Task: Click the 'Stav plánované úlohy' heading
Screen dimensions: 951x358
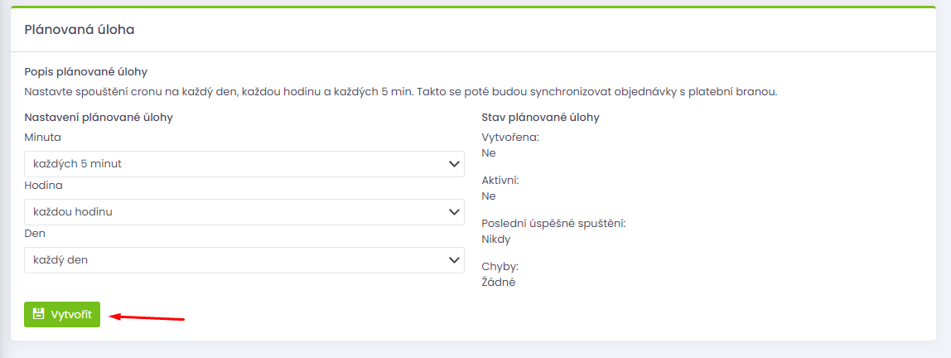Action: click(540, 117)
